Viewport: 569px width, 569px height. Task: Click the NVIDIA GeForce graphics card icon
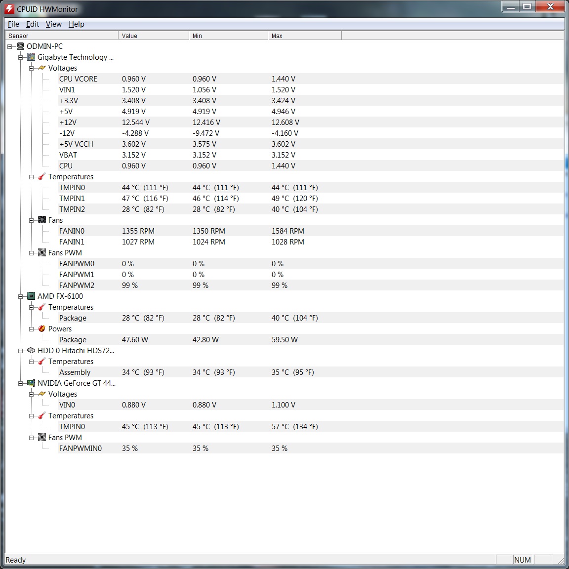tap(31, 383)
